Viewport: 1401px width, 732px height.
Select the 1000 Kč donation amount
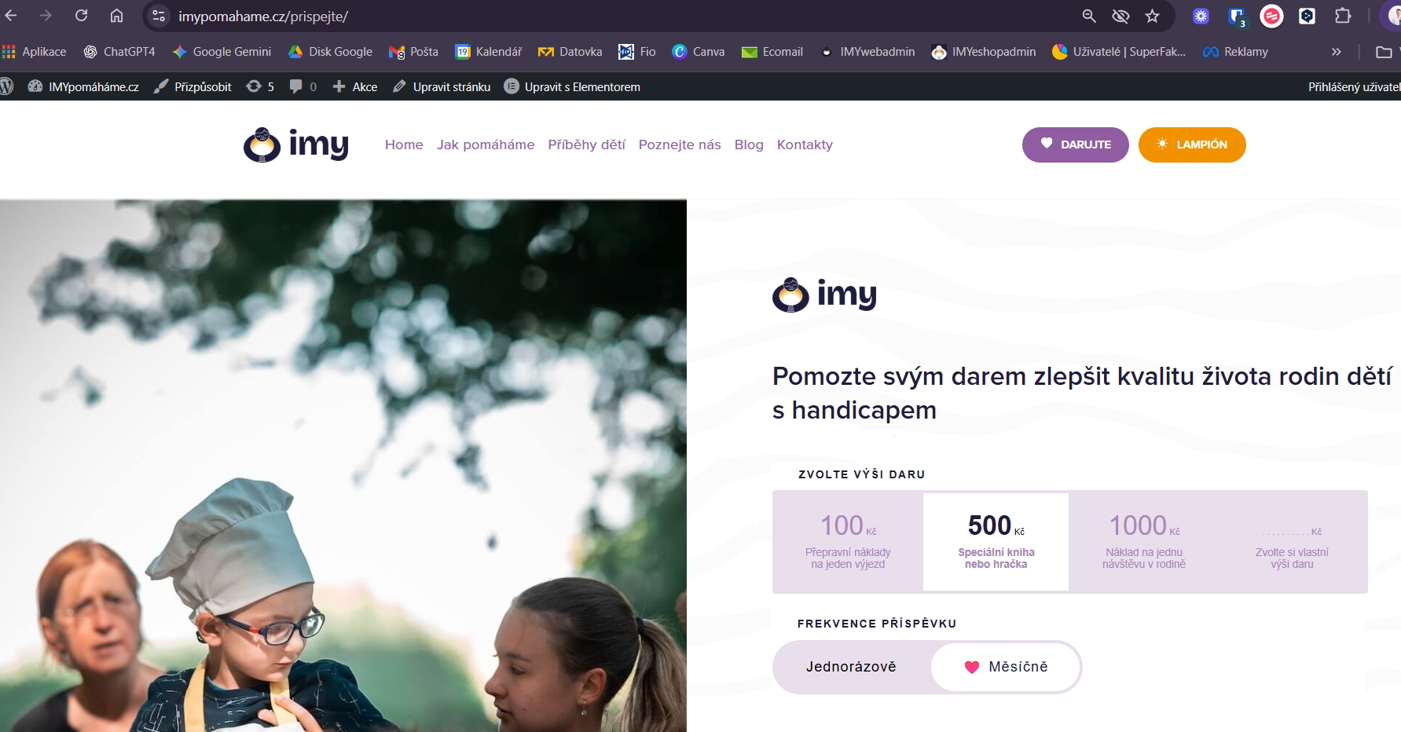[1144, 541]
